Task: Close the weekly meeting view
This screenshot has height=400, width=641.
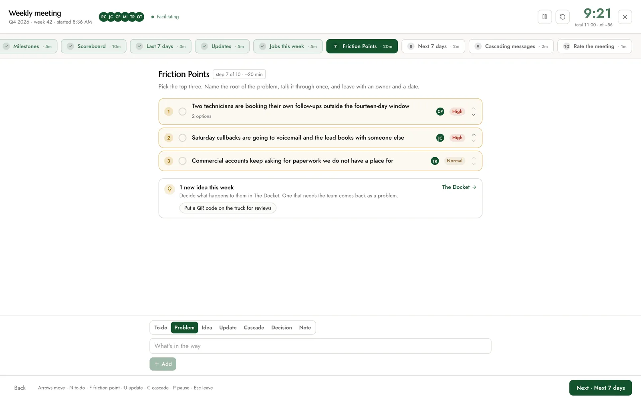Action: tap(625, 17)
